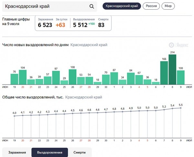Select the Выздоровления tab
This screenshot has height=157, width=194.
pos(49,152)
